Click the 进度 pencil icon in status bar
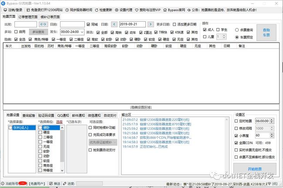 [x=64, y=184]
